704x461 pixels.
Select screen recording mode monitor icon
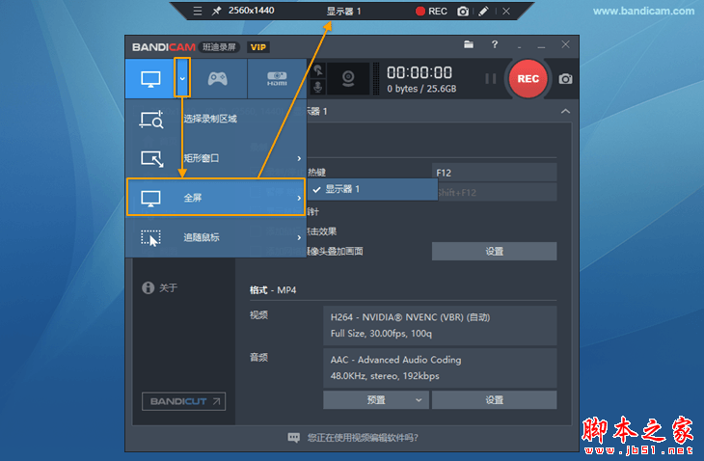click(x=150, y=79)
